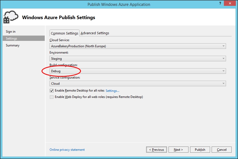Close the Publish Windows Azure Application dialog
The image size is (238, 159).
(230, 3)
